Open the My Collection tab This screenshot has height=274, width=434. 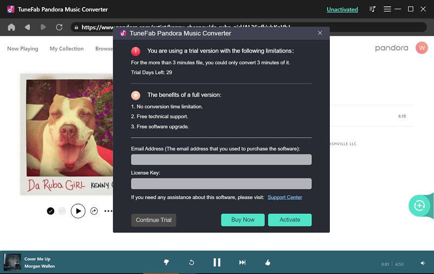pos(67,49)
